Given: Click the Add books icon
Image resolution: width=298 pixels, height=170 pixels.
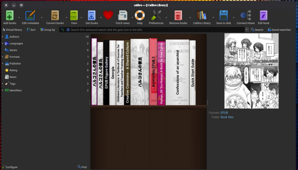Looking at the screenshot, I should click(x=10, y=16).
